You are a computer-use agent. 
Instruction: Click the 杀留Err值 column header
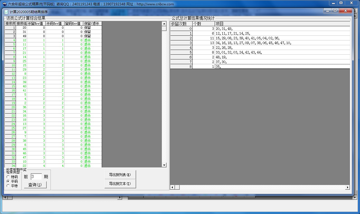click(x=36, y=24)
